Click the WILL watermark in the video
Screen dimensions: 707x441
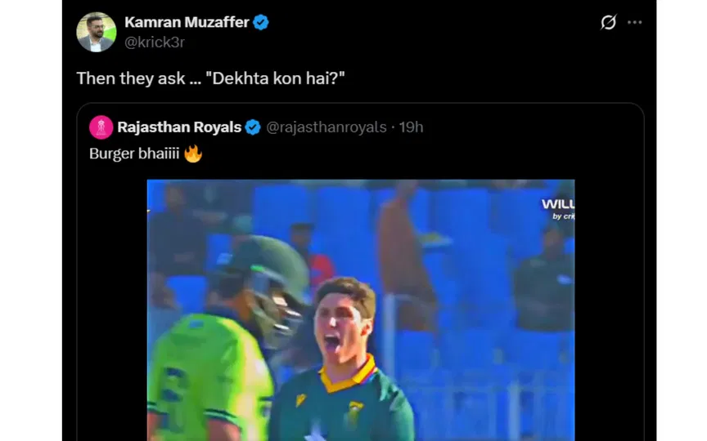click(557, 204)
